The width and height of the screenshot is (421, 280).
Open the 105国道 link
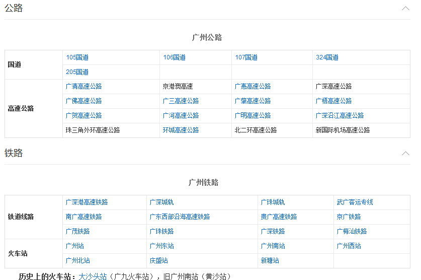pyautogui.click(x=77, y=57)
